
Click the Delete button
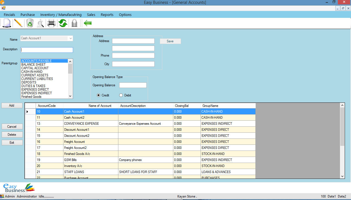point(12,135)
